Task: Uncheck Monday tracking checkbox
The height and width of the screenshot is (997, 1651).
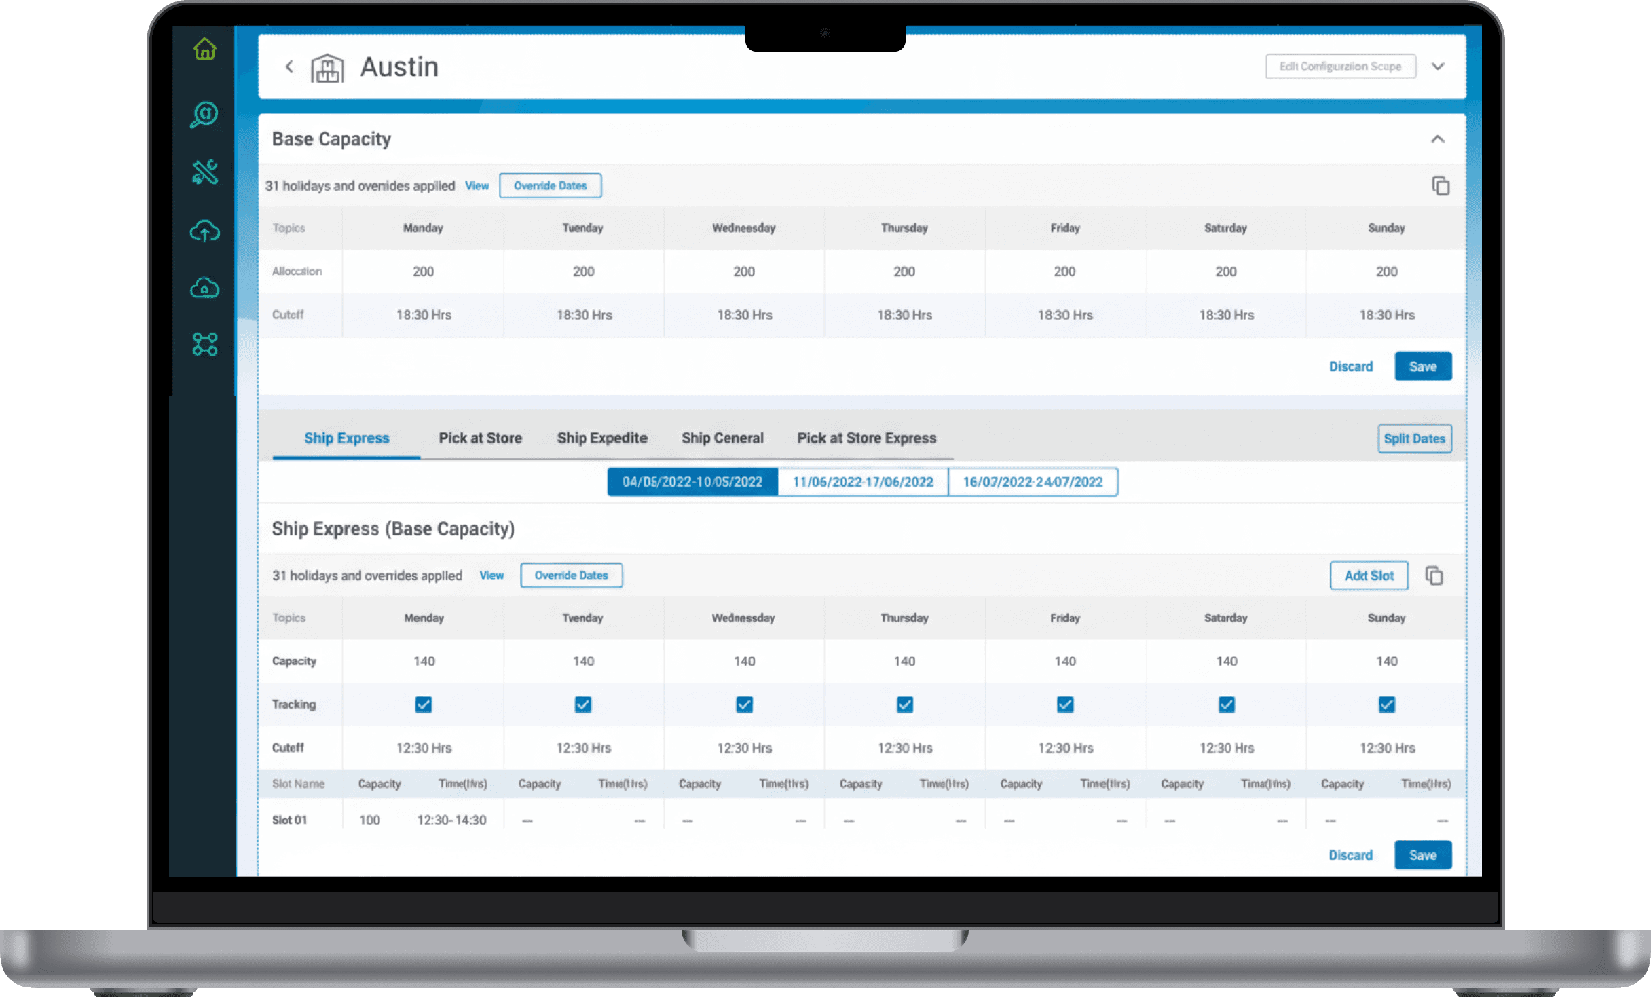Action: point(424,704)
